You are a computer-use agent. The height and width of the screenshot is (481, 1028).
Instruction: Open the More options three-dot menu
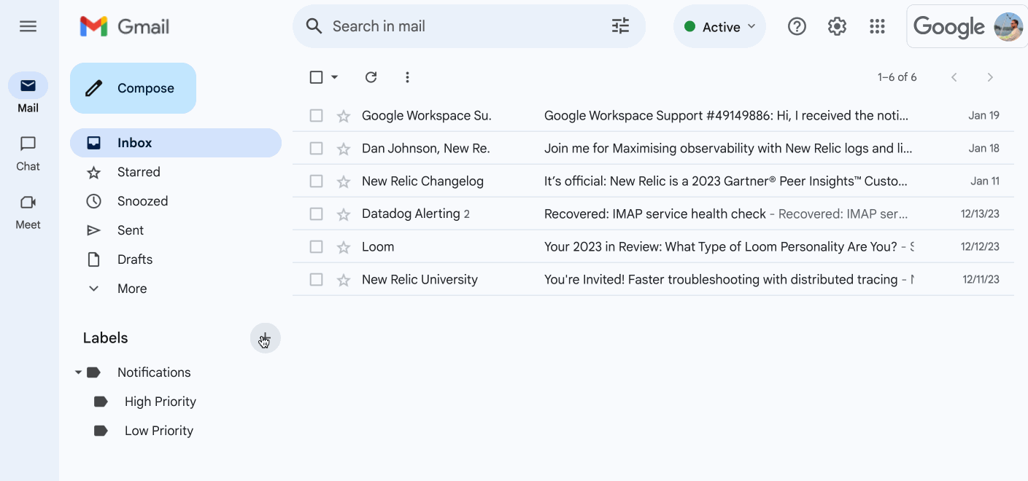pos(407,77)
